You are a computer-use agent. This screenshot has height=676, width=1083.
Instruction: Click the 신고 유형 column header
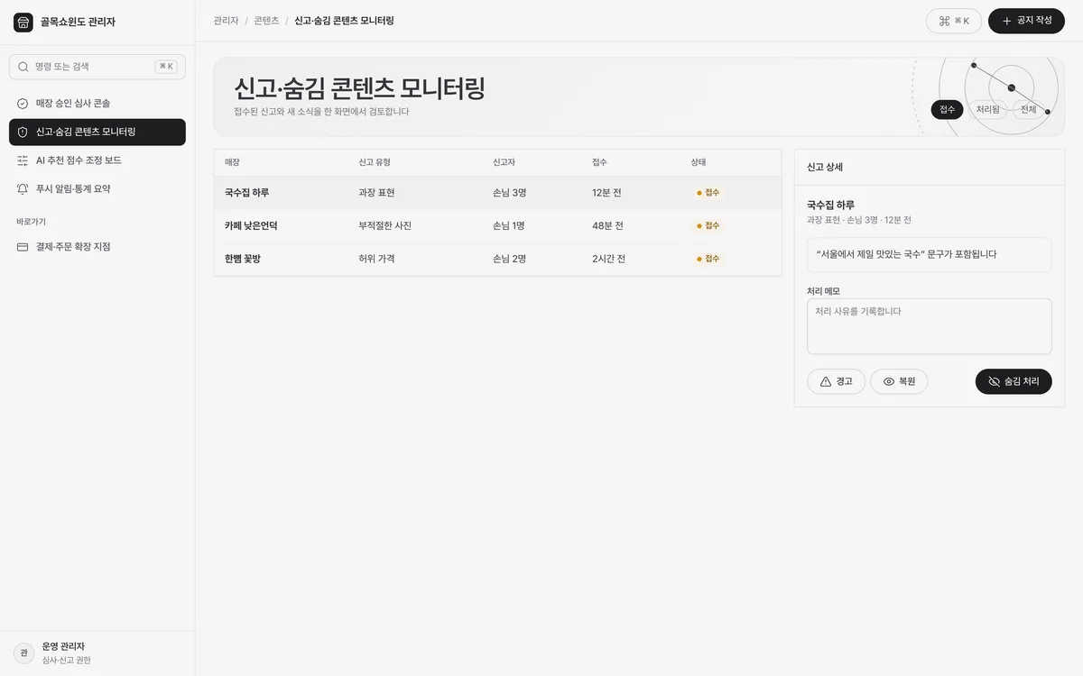click(375, 162)
